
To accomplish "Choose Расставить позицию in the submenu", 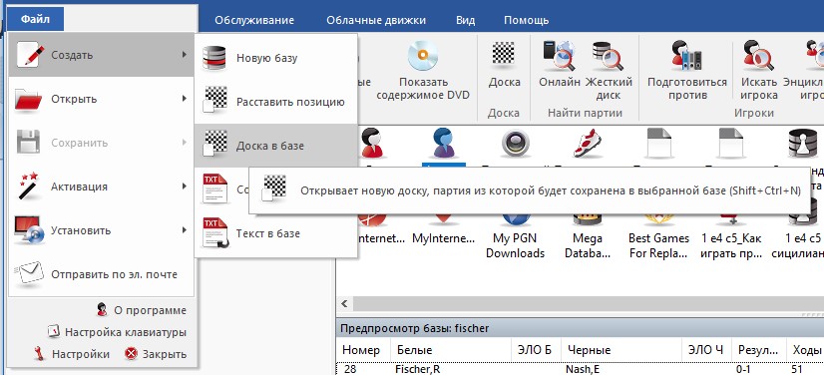I will 276,102.
